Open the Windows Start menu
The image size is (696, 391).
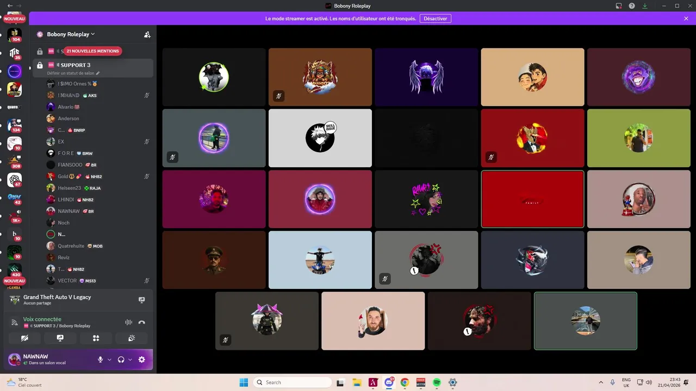pos(243,382)
